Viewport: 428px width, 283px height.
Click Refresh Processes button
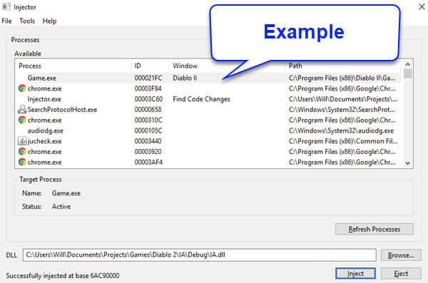[x=374, y=230]
